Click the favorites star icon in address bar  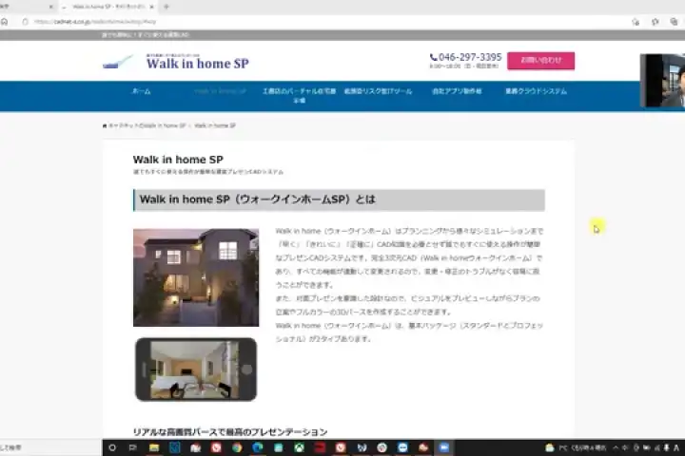coord(636,22)
